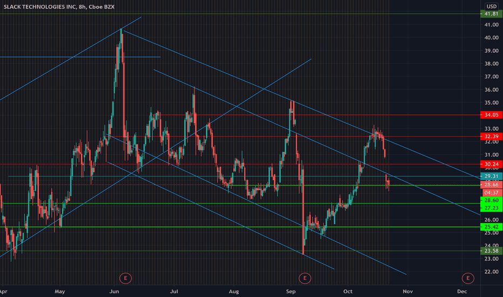Select the 41.81 price level label

click(491, 14)
